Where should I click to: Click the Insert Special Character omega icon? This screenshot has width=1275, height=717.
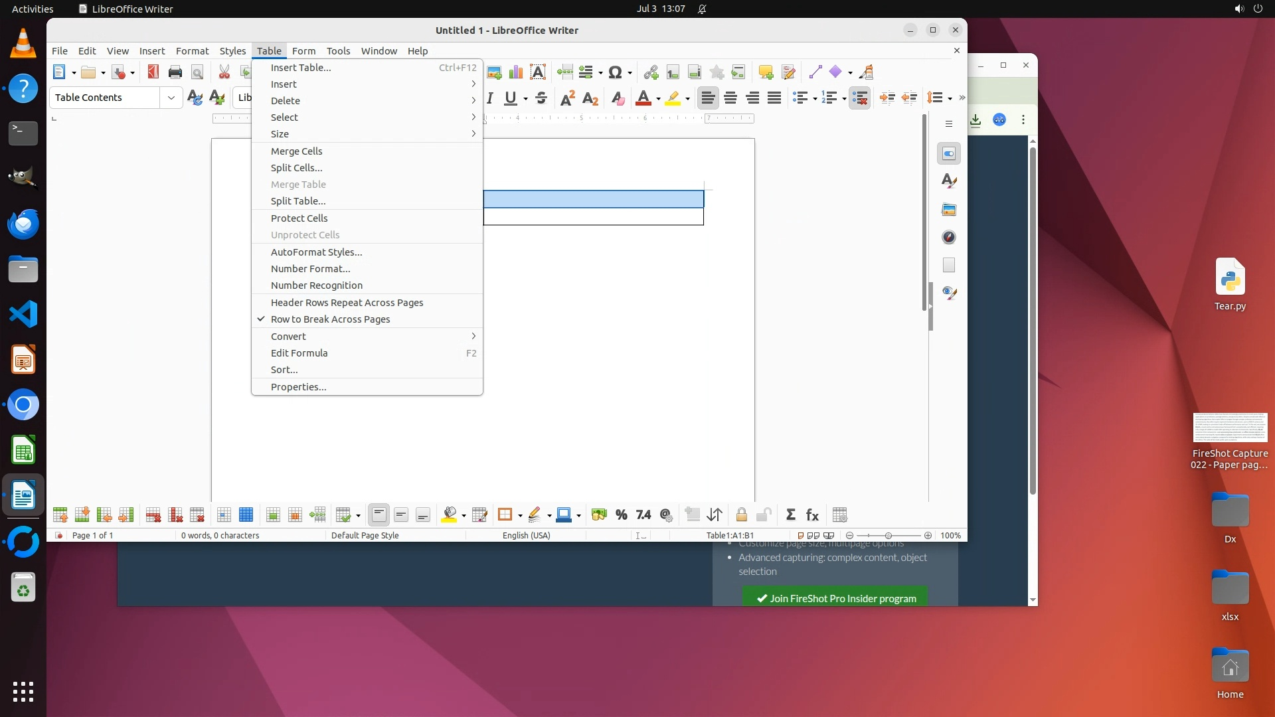[615, 72]
